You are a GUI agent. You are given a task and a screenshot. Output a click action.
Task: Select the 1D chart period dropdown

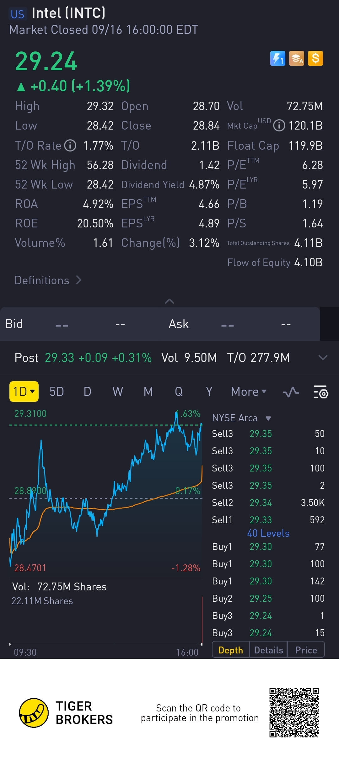[x=24, y=391]
